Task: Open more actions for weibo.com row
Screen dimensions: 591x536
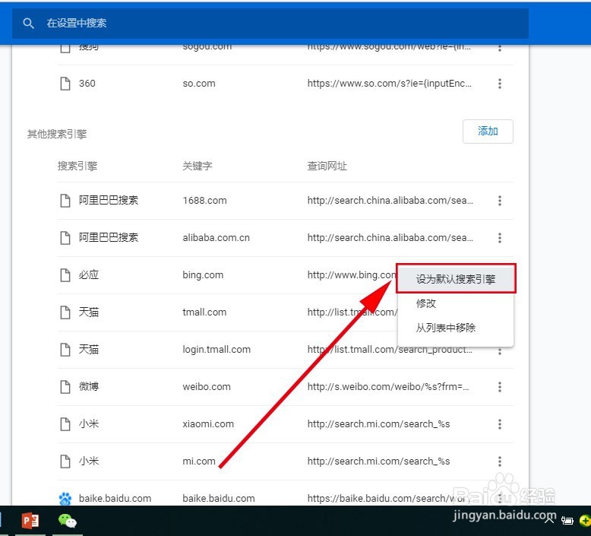Action: coord(499,387)
